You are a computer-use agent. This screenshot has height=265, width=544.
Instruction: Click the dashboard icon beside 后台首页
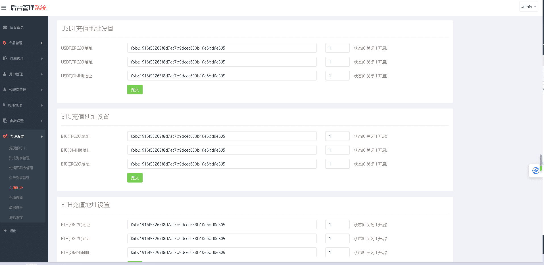point(5,27)
